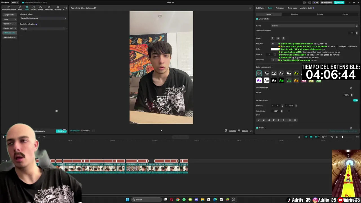Apply TT uppercase case option

[273, 44]
